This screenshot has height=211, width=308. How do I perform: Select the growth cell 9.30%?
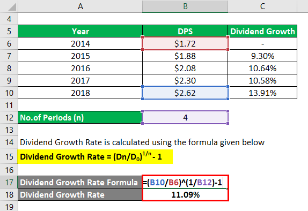tap(262, 56)
